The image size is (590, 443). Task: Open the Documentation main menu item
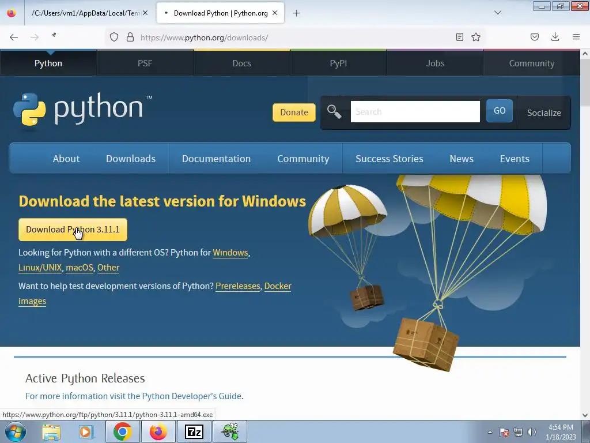[217, 159]
